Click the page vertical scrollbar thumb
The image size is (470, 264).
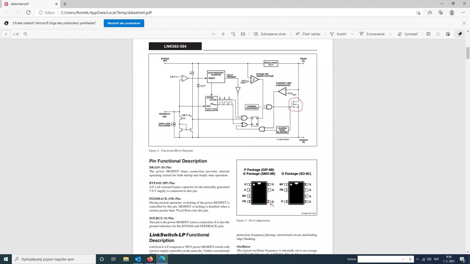(467, 52)
